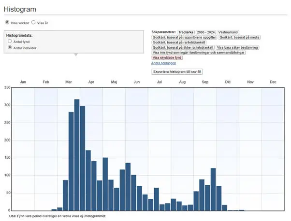Click the 'Histogram' page heading
This screenshot has height=221, width=291.
20,9
